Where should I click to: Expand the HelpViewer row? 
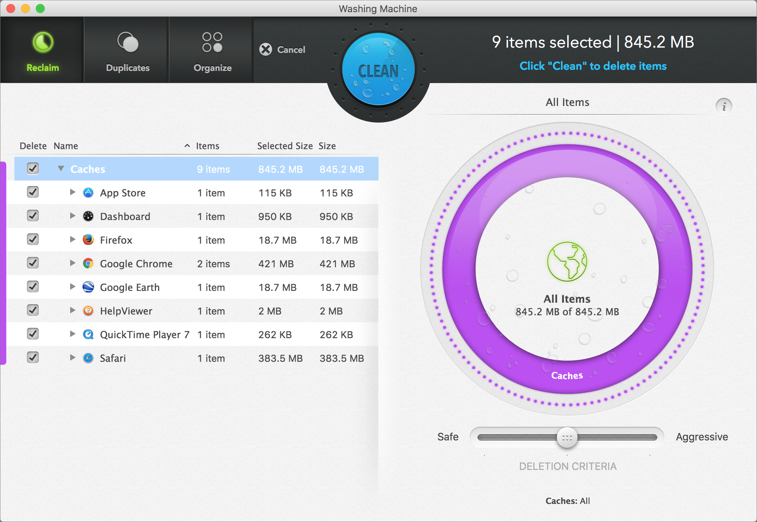[73, 310]
